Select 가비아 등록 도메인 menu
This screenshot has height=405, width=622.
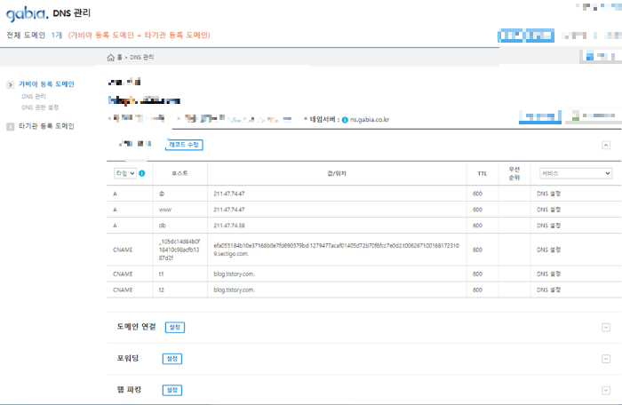pyautogui.click(x=46, y=84)
